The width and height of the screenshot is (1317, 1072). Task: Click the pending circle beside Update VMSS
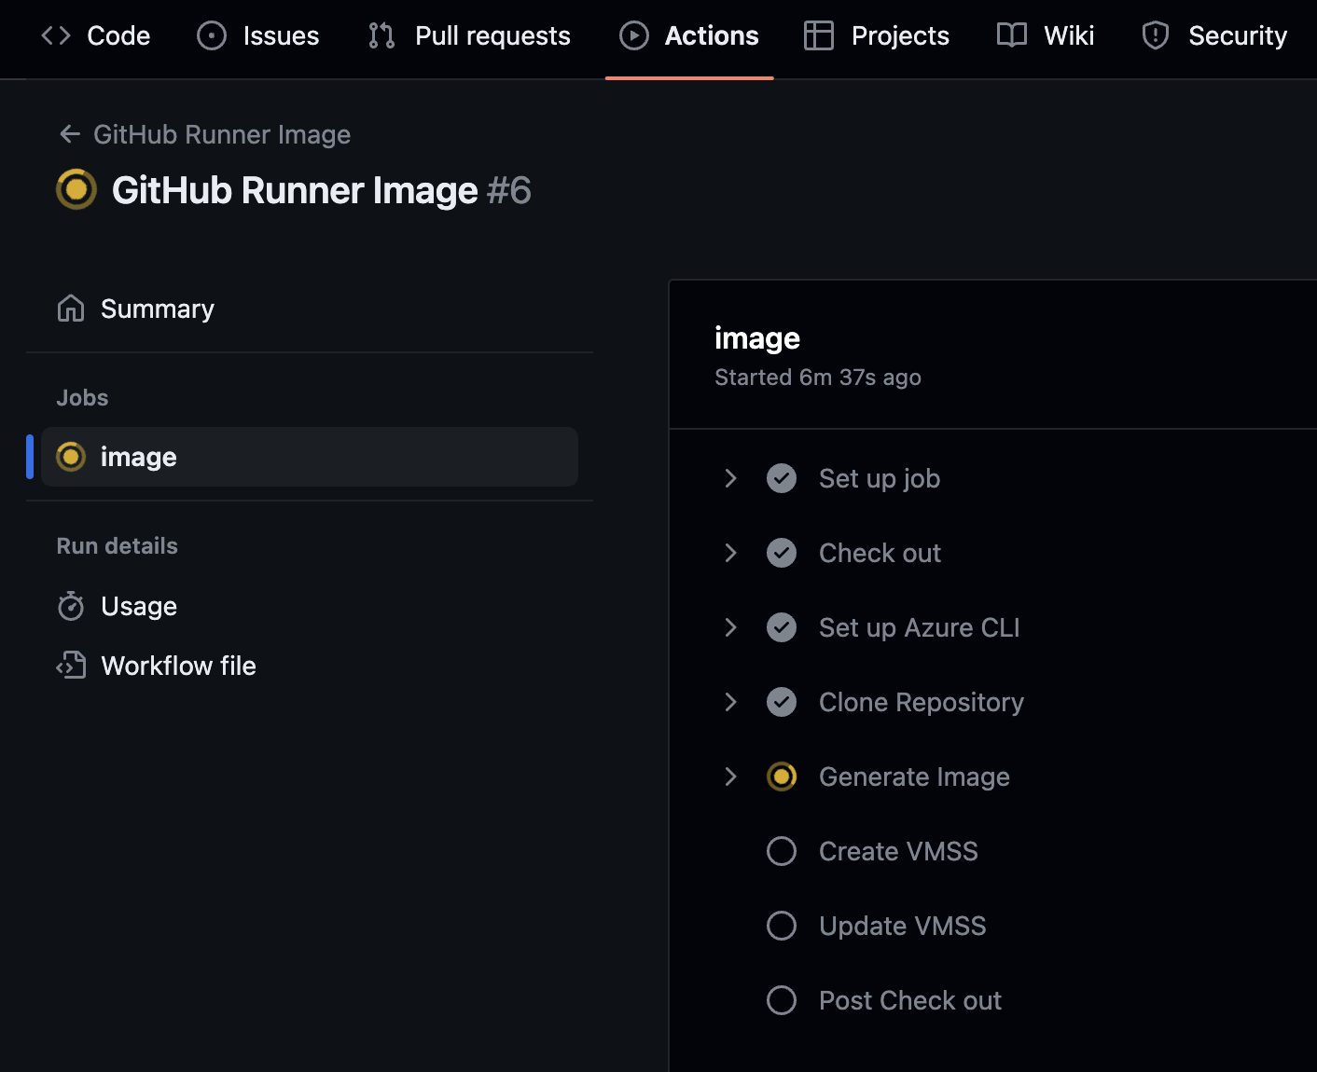coord(782,926)
